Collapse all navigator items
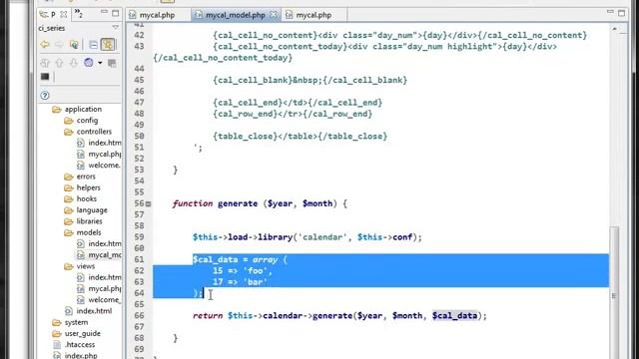Viewport: 639px width, 359px height. pos(93,44)
